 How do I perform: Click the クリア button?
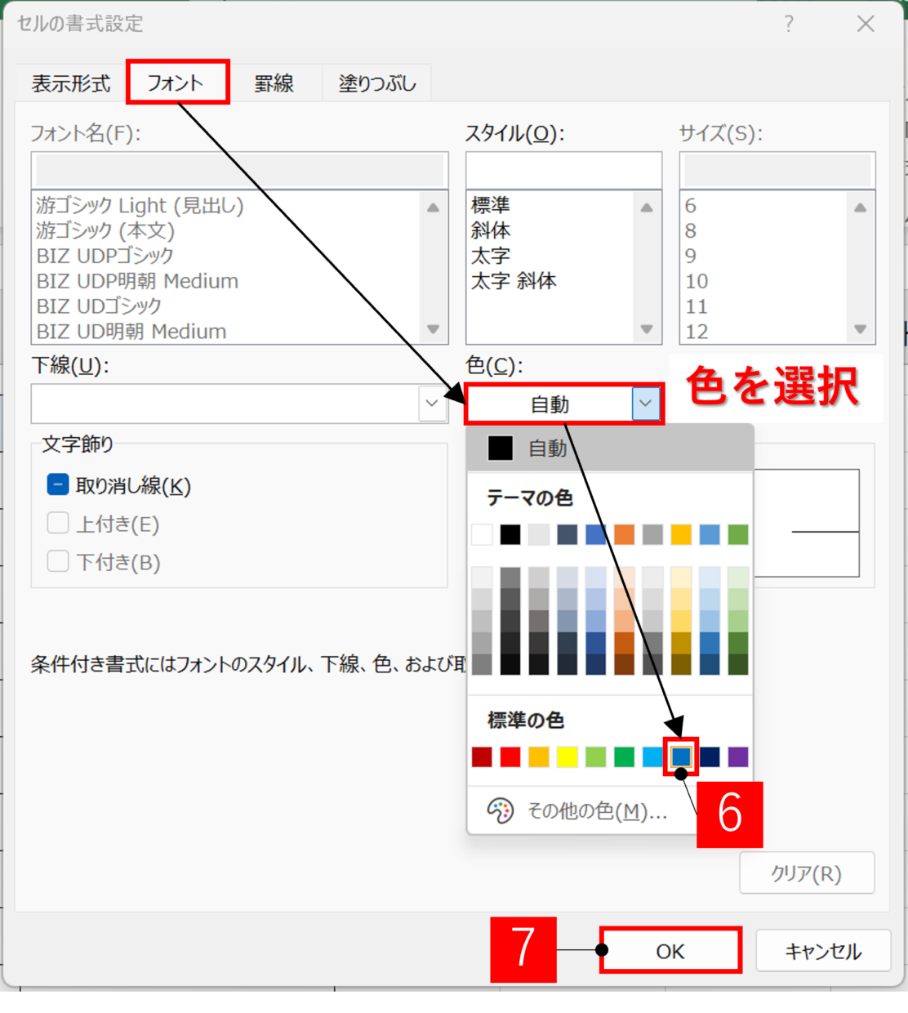coord(807,873)
